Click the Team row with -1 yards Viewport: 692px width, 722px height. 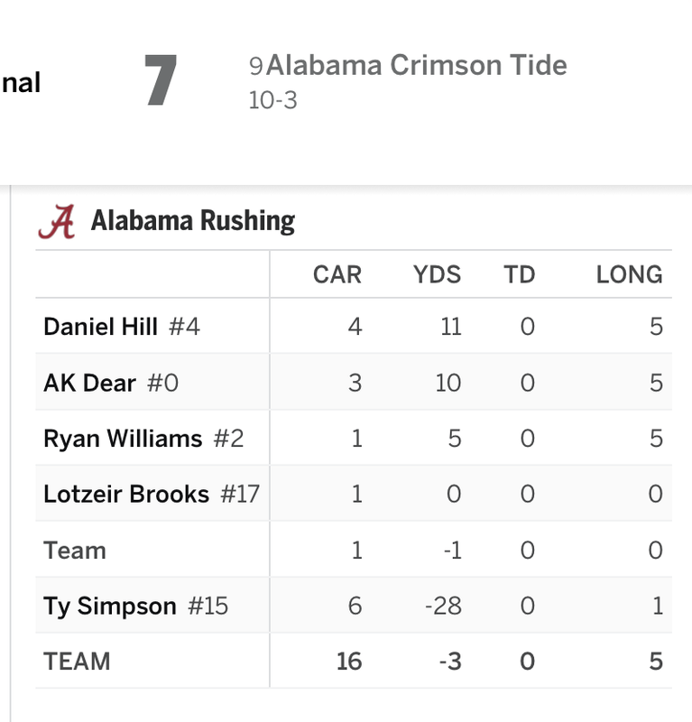[75, 551]
